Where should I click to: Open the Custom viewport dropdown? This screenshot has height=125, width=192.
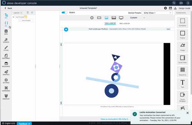(137, 18)
